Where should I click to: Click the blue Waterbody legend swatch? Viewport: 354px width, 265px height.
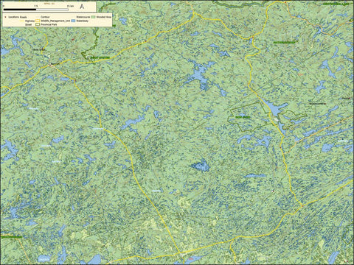pos(73,21)
